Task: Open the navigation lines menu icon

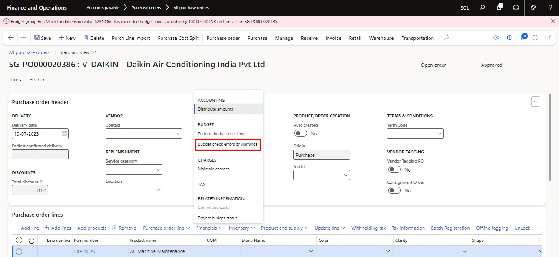Action: pos(24,38)
